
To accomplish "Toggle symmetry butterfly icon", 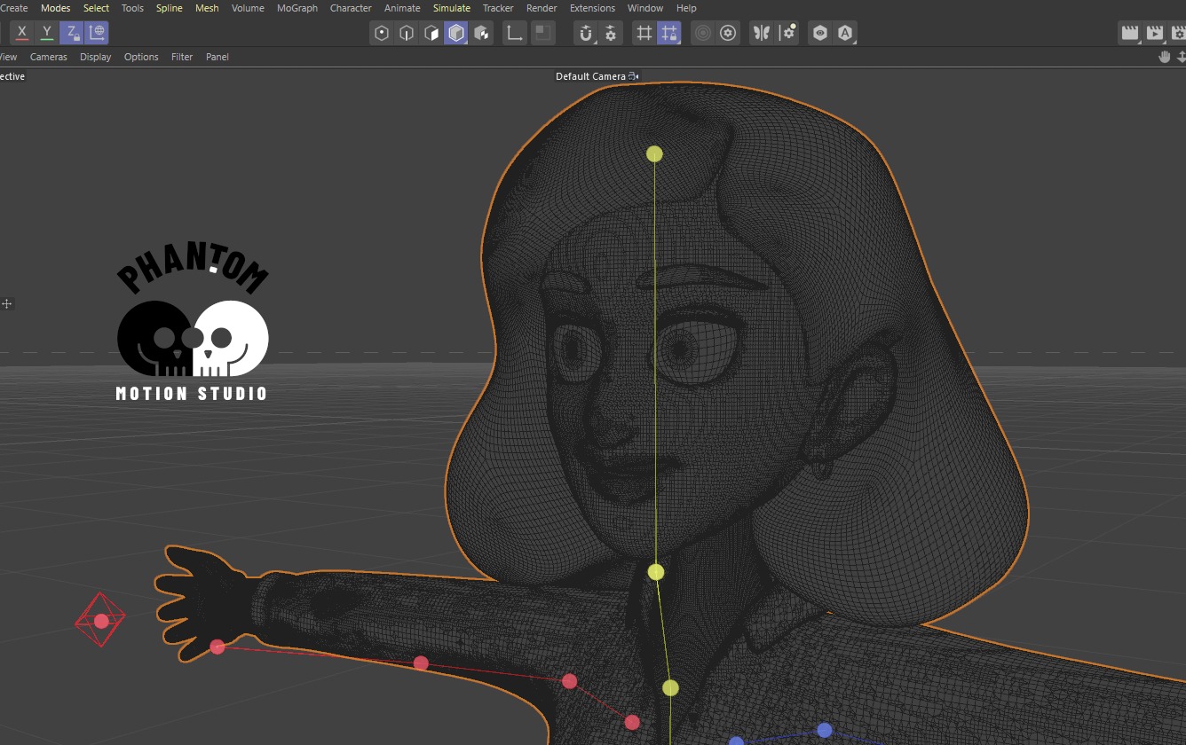I will [762, 34].
